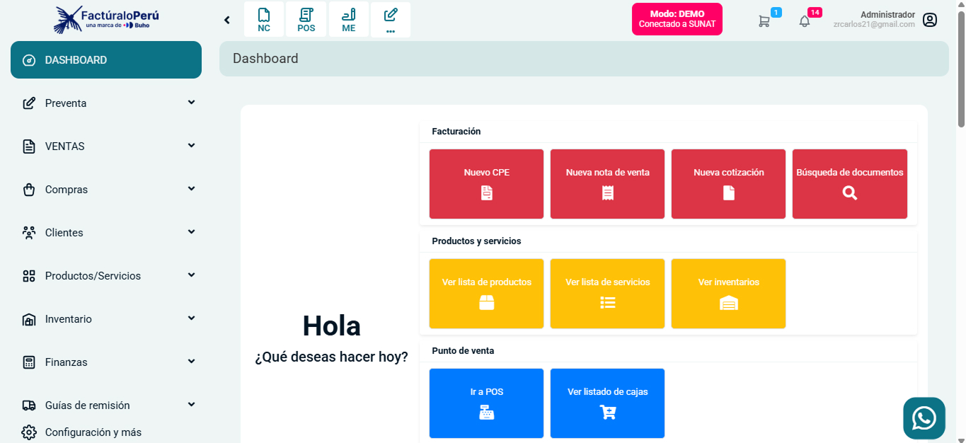Open the POS shortcut in top toolbar
This screenshot has width=966, height=443.
(306, 19)
